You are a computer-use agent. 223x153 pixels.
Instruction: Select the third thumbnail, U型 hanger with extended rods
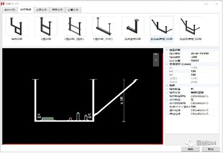pos(75,26)
